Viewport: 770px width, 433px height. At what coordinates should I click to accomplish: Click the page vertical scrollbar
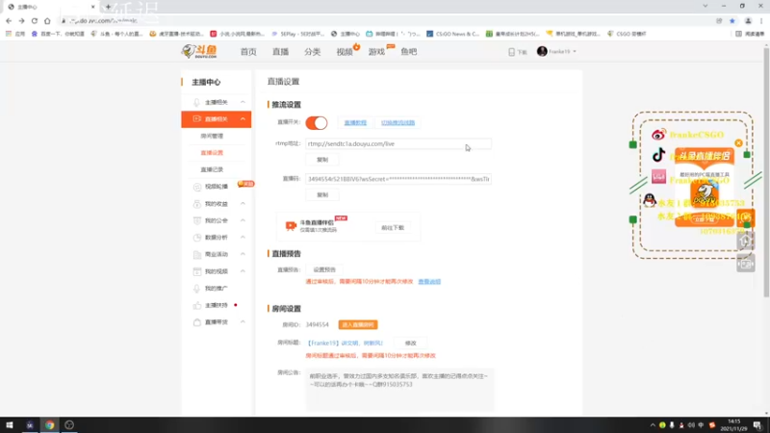pos(766,172)
